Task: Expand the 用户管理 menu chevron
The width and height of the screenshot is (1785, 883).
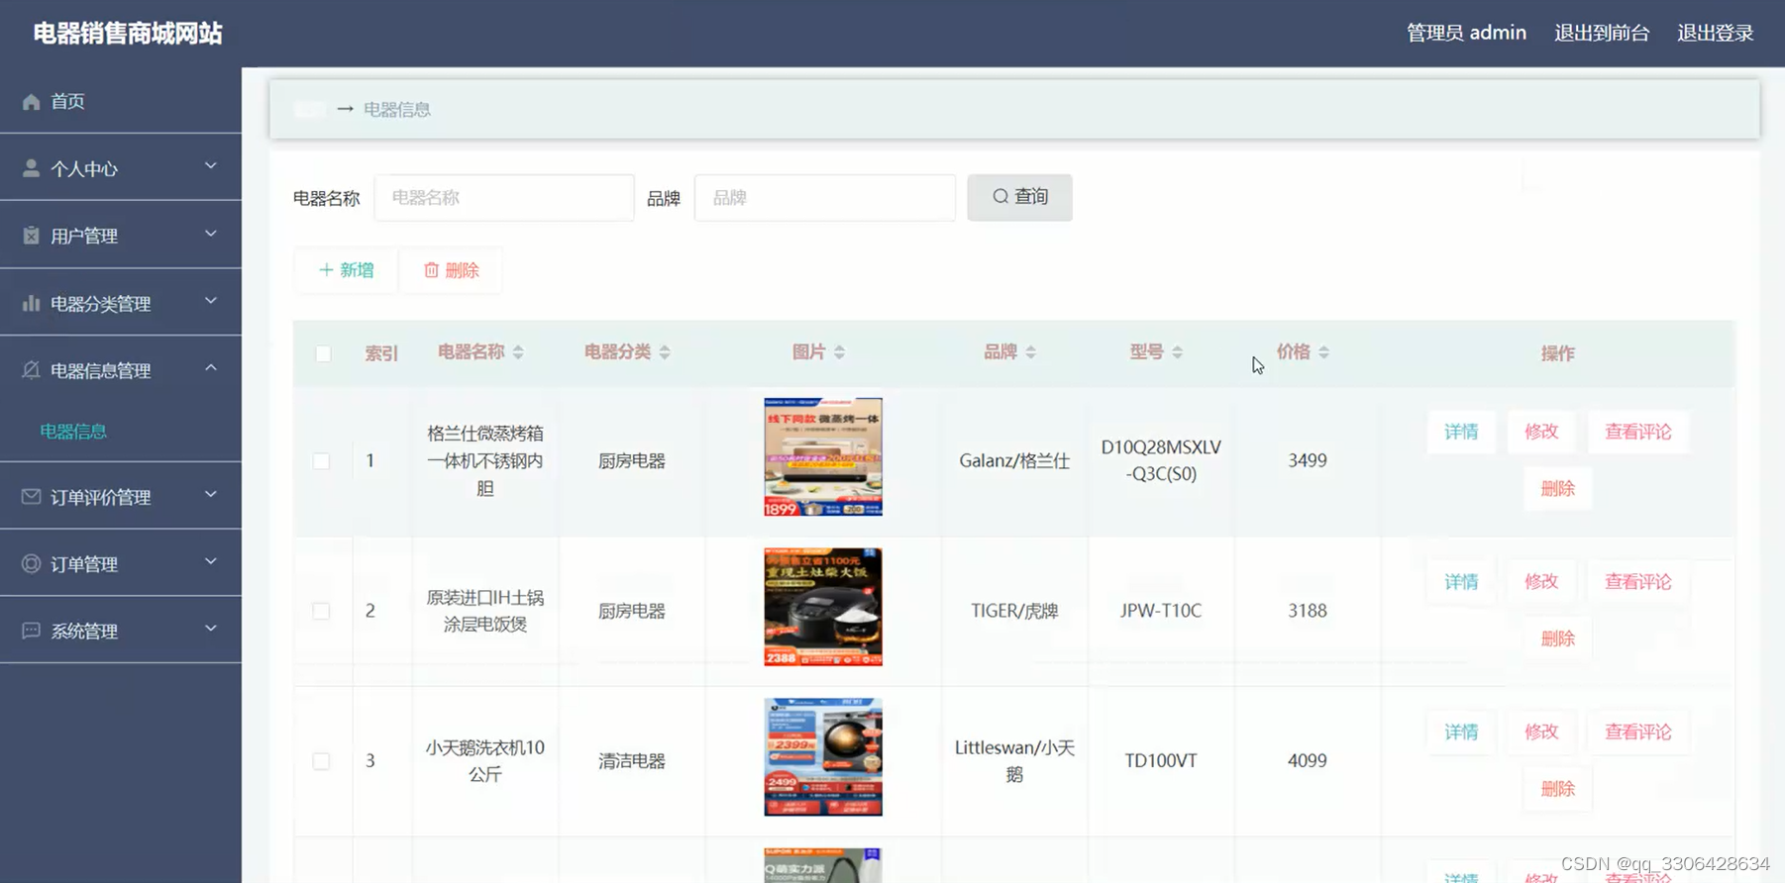Action: tap(210, 234)
